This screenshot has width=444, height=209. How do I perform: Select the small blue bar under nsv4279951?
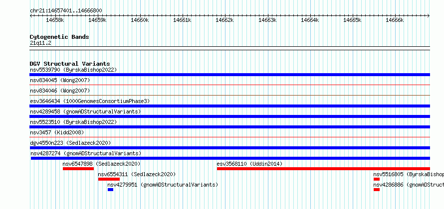(x=110, y=190)
